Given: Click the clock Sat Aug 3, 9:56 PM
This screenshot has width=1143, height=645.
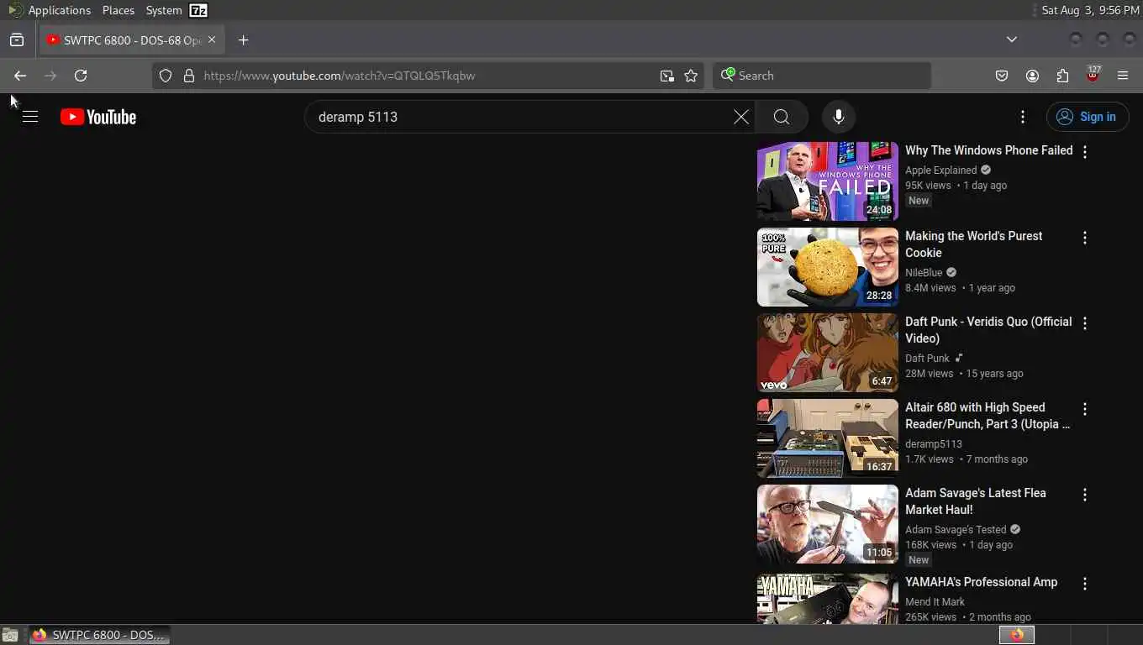Looking at the screenshot, I should [1090, 10].
